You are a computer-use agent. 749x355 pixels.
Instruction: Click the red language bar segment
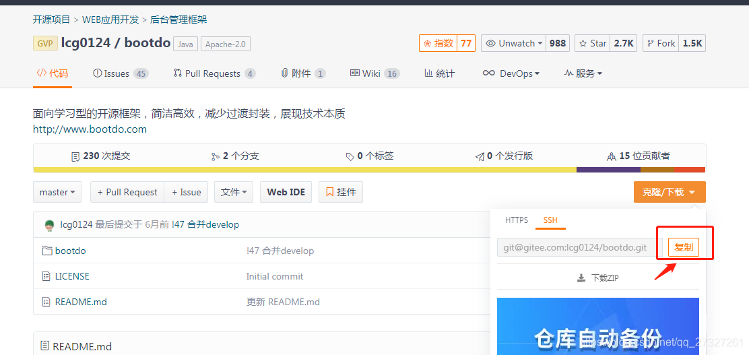pos(690,170)
